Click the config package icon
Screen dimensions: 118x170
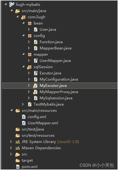click(x=30, y=36)
